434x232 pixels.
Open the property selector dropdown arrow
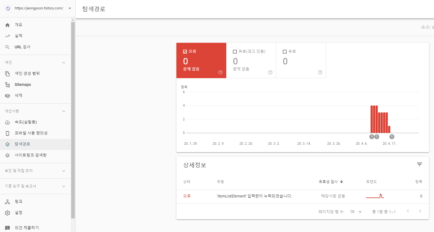click(x=70, y=8)
